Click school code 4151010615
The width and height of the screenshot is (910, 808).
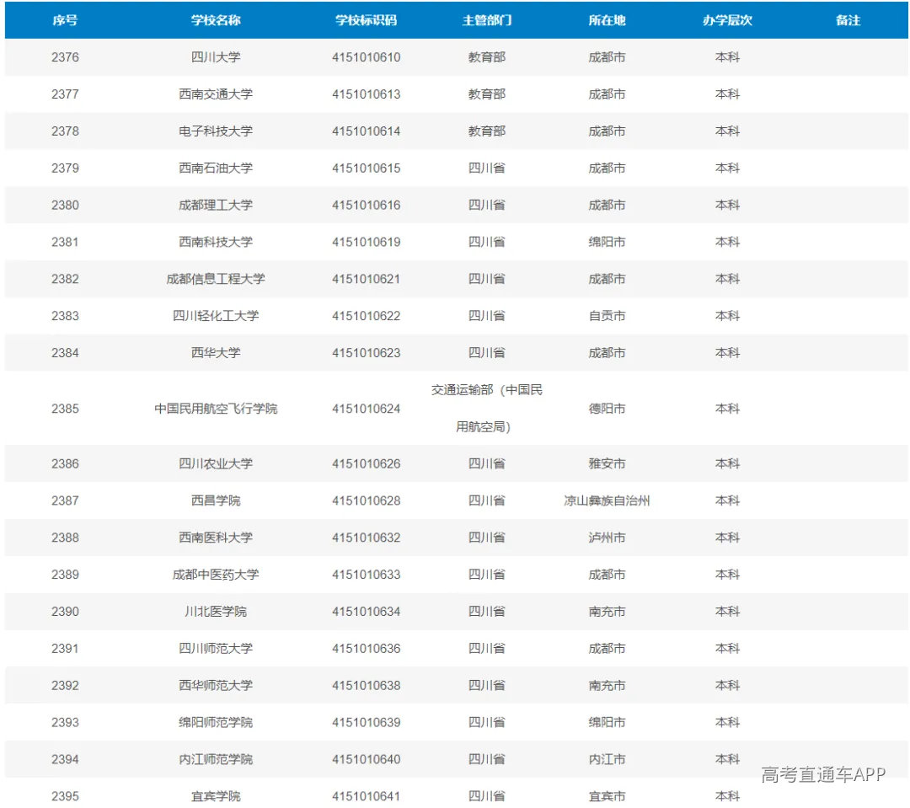(367, 168)
